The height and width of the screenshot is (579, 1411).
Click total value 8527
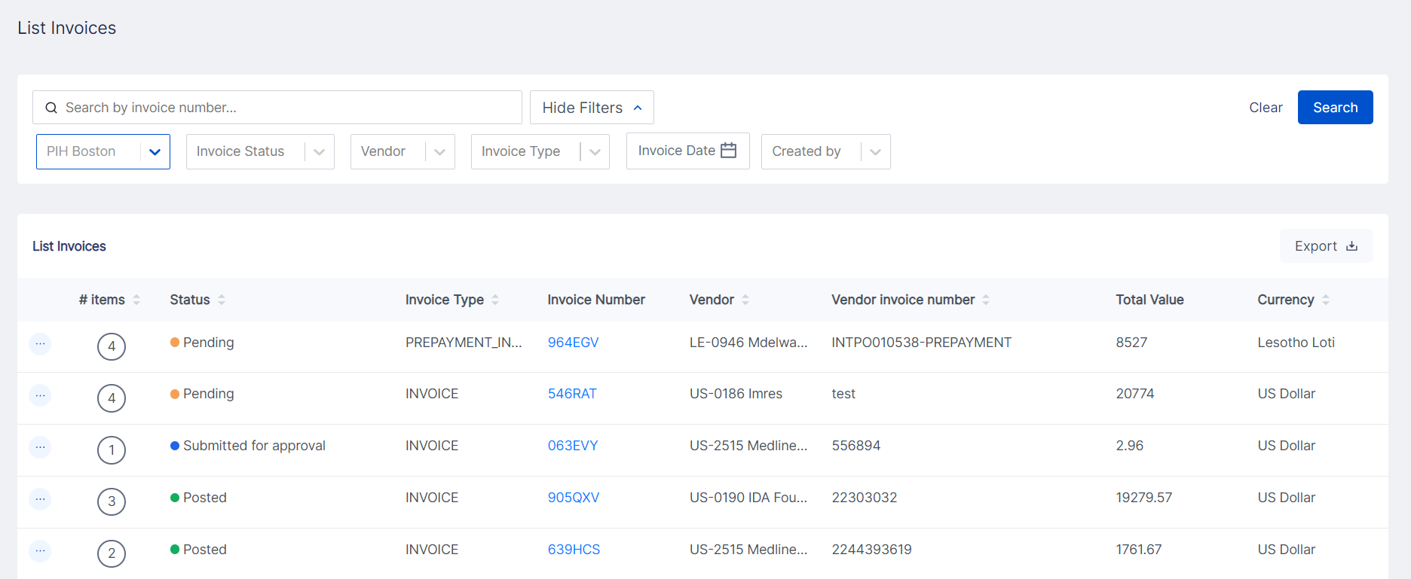click(x=1131, y=343)
